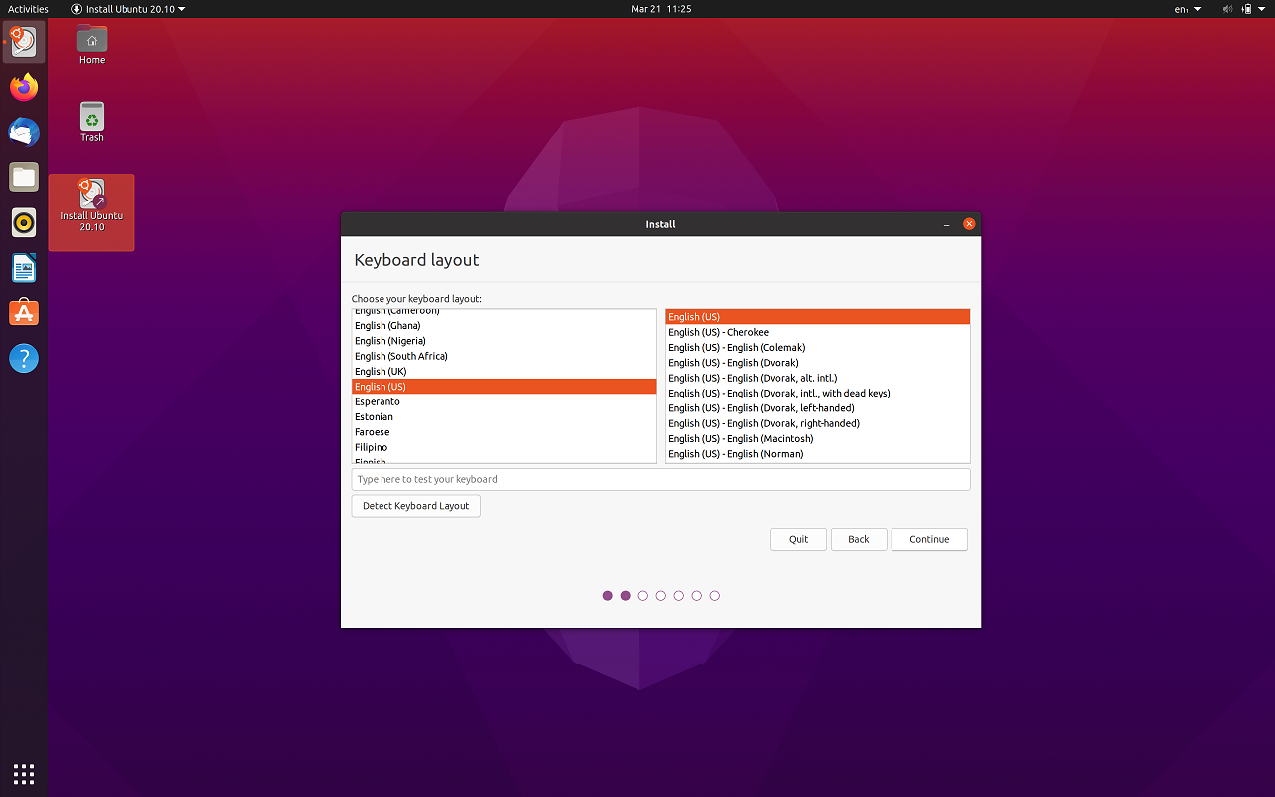Pick Esperanto keyboard layout
The width and height of the screenshot is (1275, 797).
tap(504, 401)
